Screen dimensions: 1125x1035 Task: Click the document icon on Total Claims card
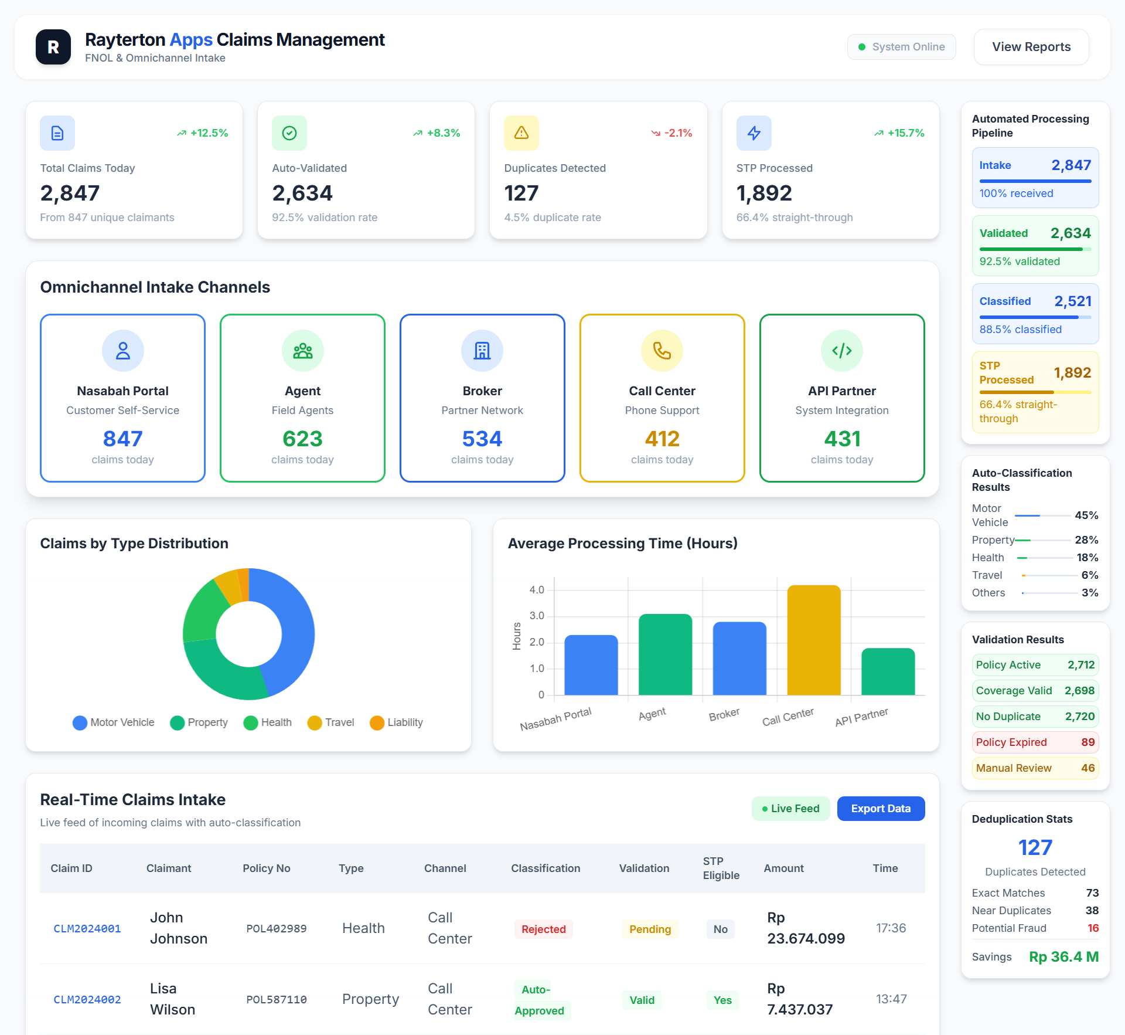pos(57,133)
